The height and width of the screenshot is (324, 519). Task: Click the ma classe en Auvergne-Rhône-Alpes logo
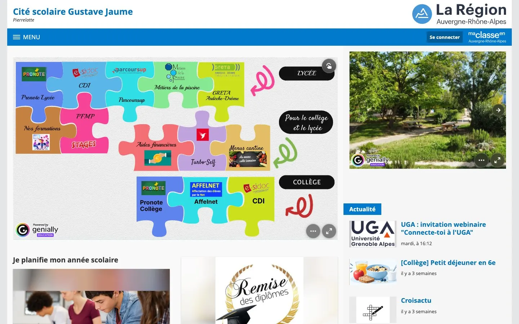(x=487, y=37)
